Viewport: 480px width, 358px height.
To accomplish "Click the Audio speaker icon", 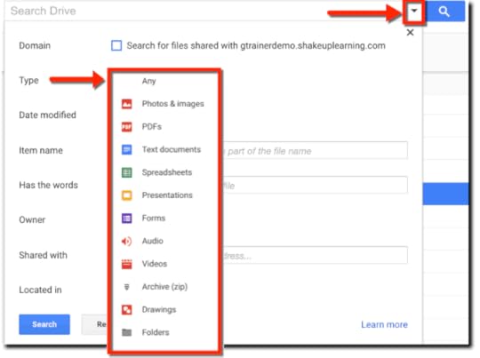I will pos(127,241).
